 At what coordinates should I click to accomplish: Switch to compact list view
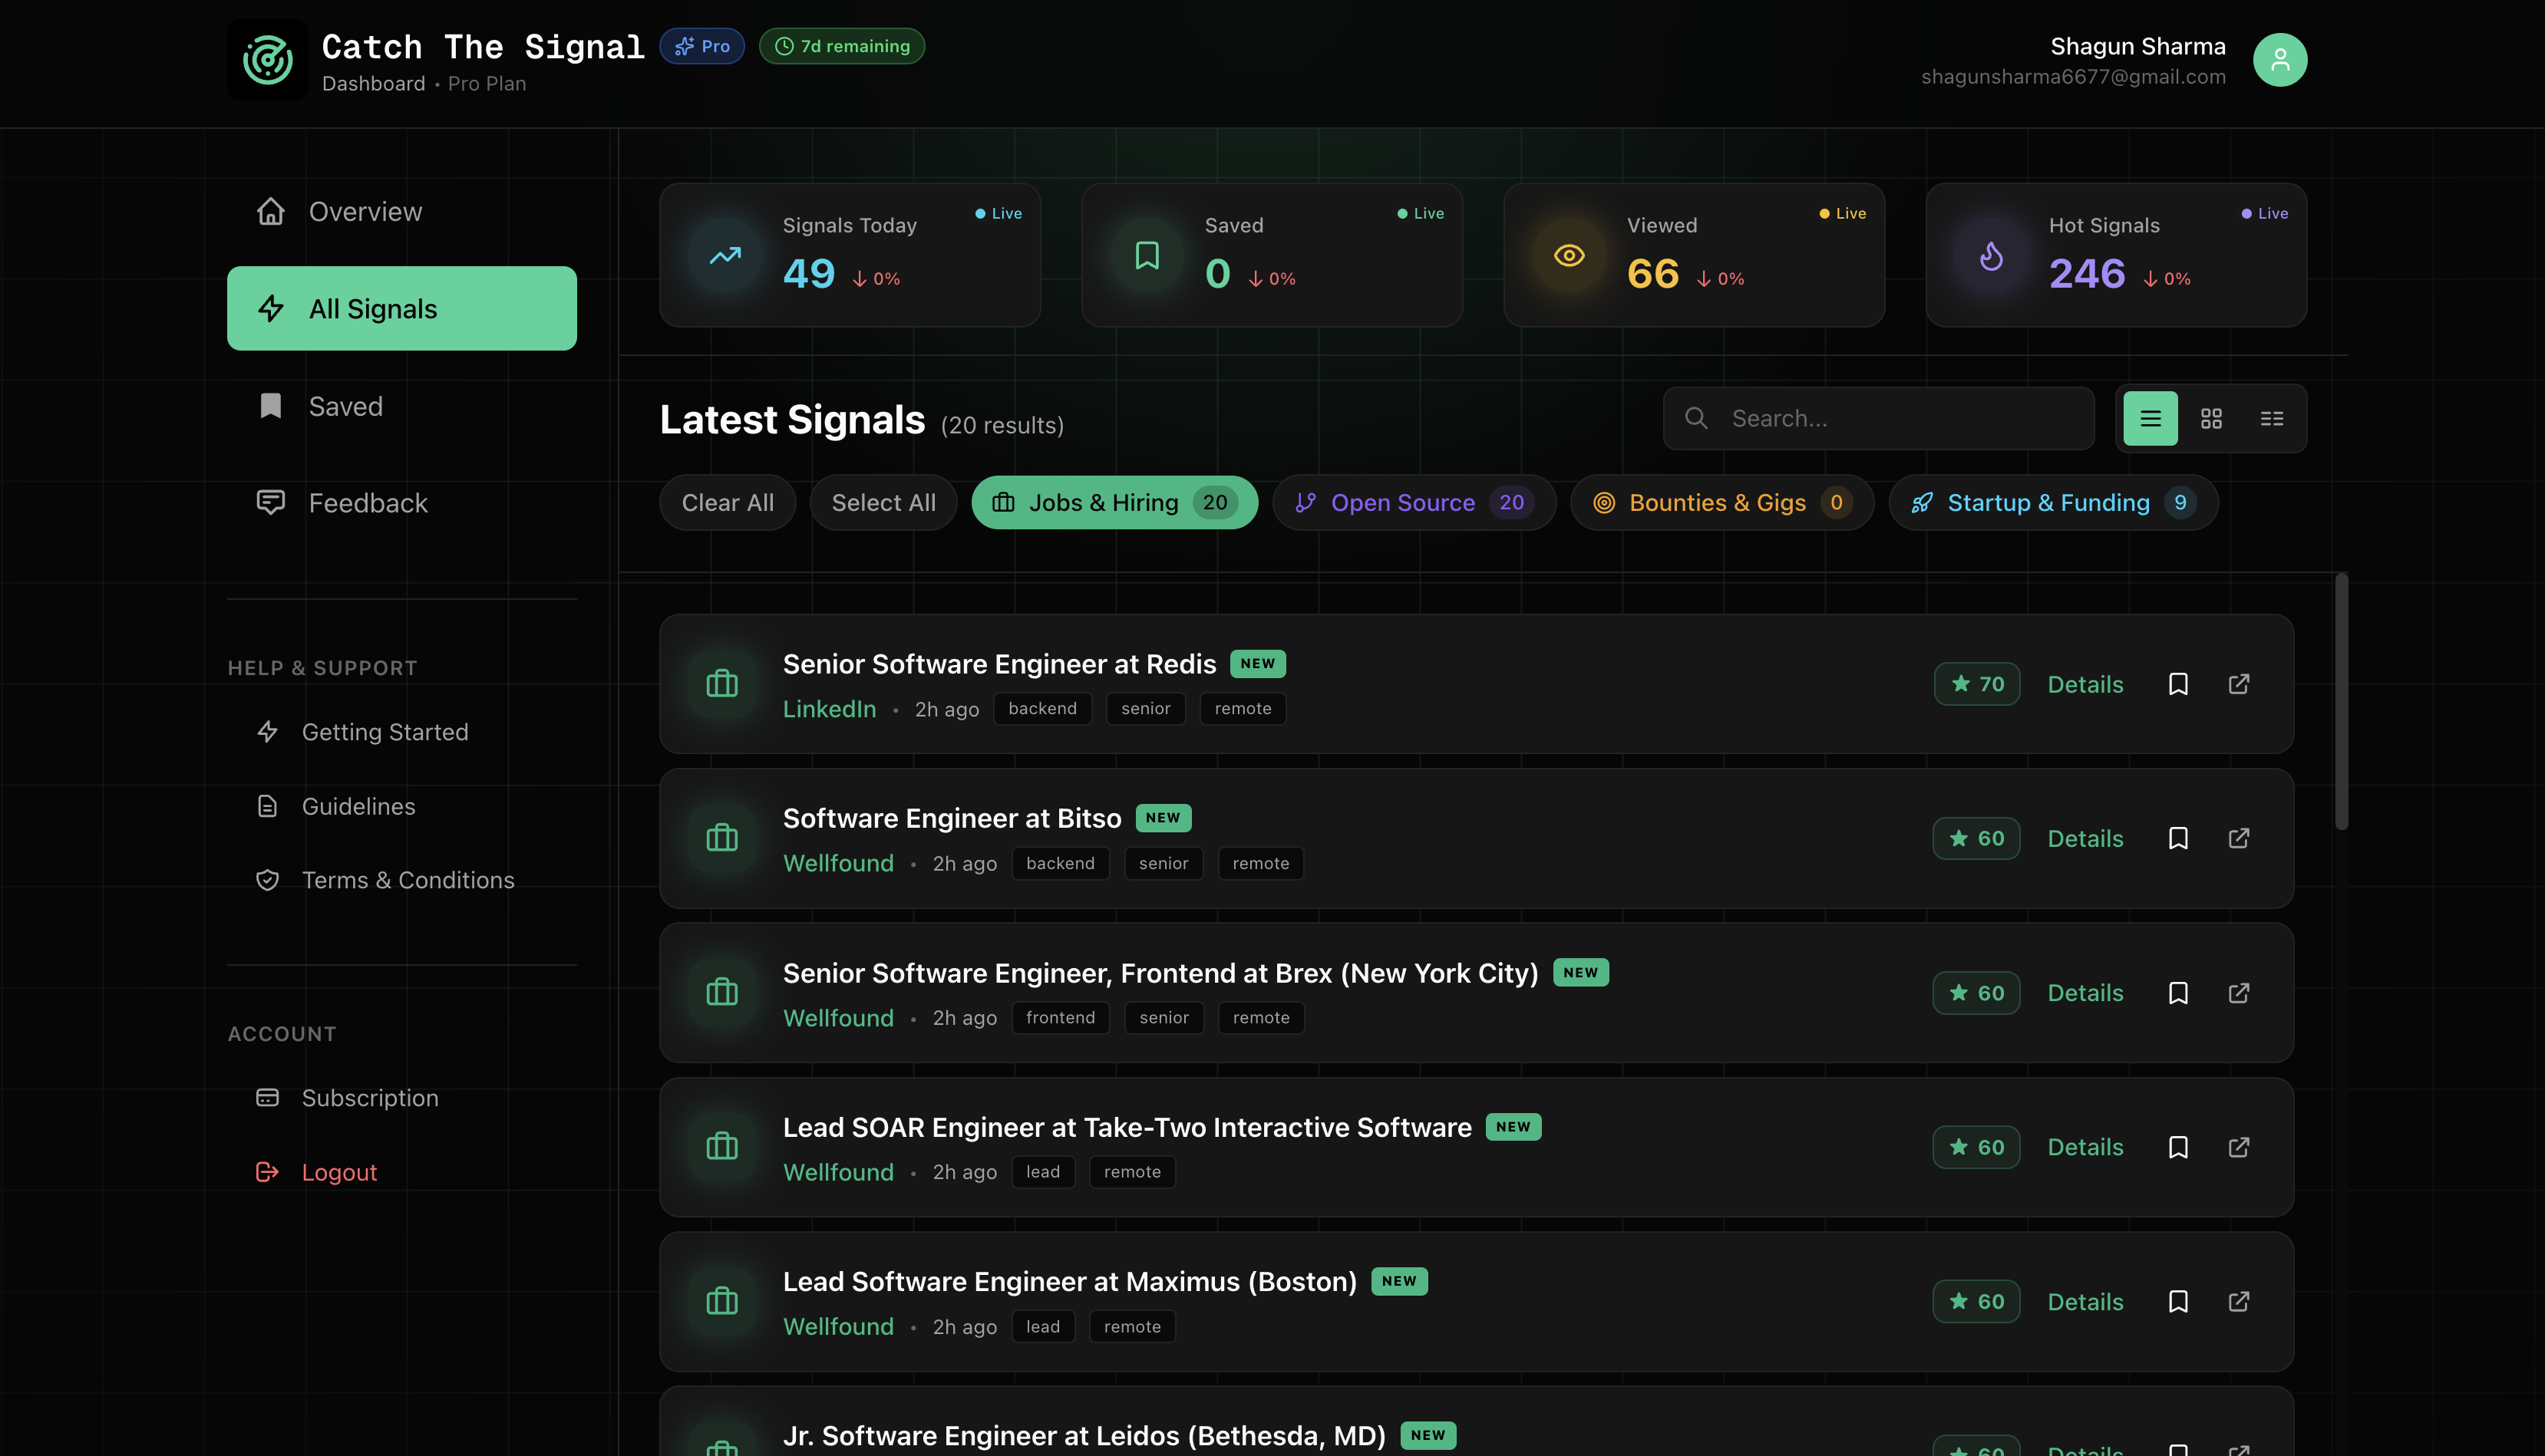[x=2271, y=418]
